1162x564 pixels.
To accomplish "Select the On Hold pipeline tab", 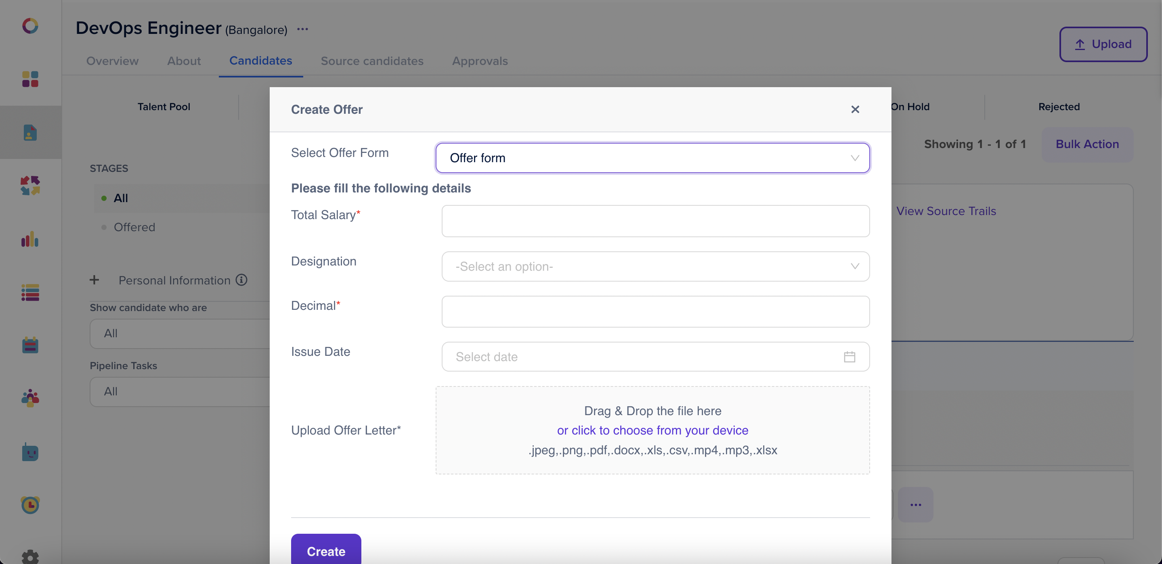I will pos(910,107).
